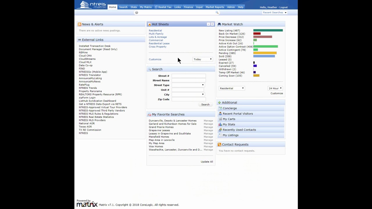Screen dimensions: 372x209
Task: Click the Search widget magnifier icon
Action: point(149,69)
